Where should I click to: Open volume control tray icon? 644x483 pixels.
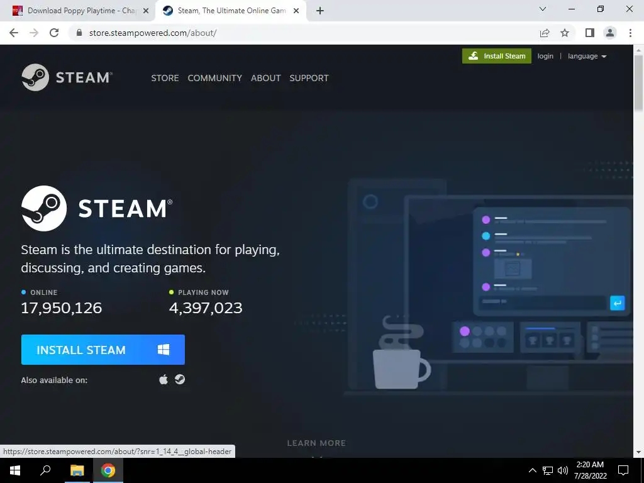pyautogui.click(x=563, y=470)
